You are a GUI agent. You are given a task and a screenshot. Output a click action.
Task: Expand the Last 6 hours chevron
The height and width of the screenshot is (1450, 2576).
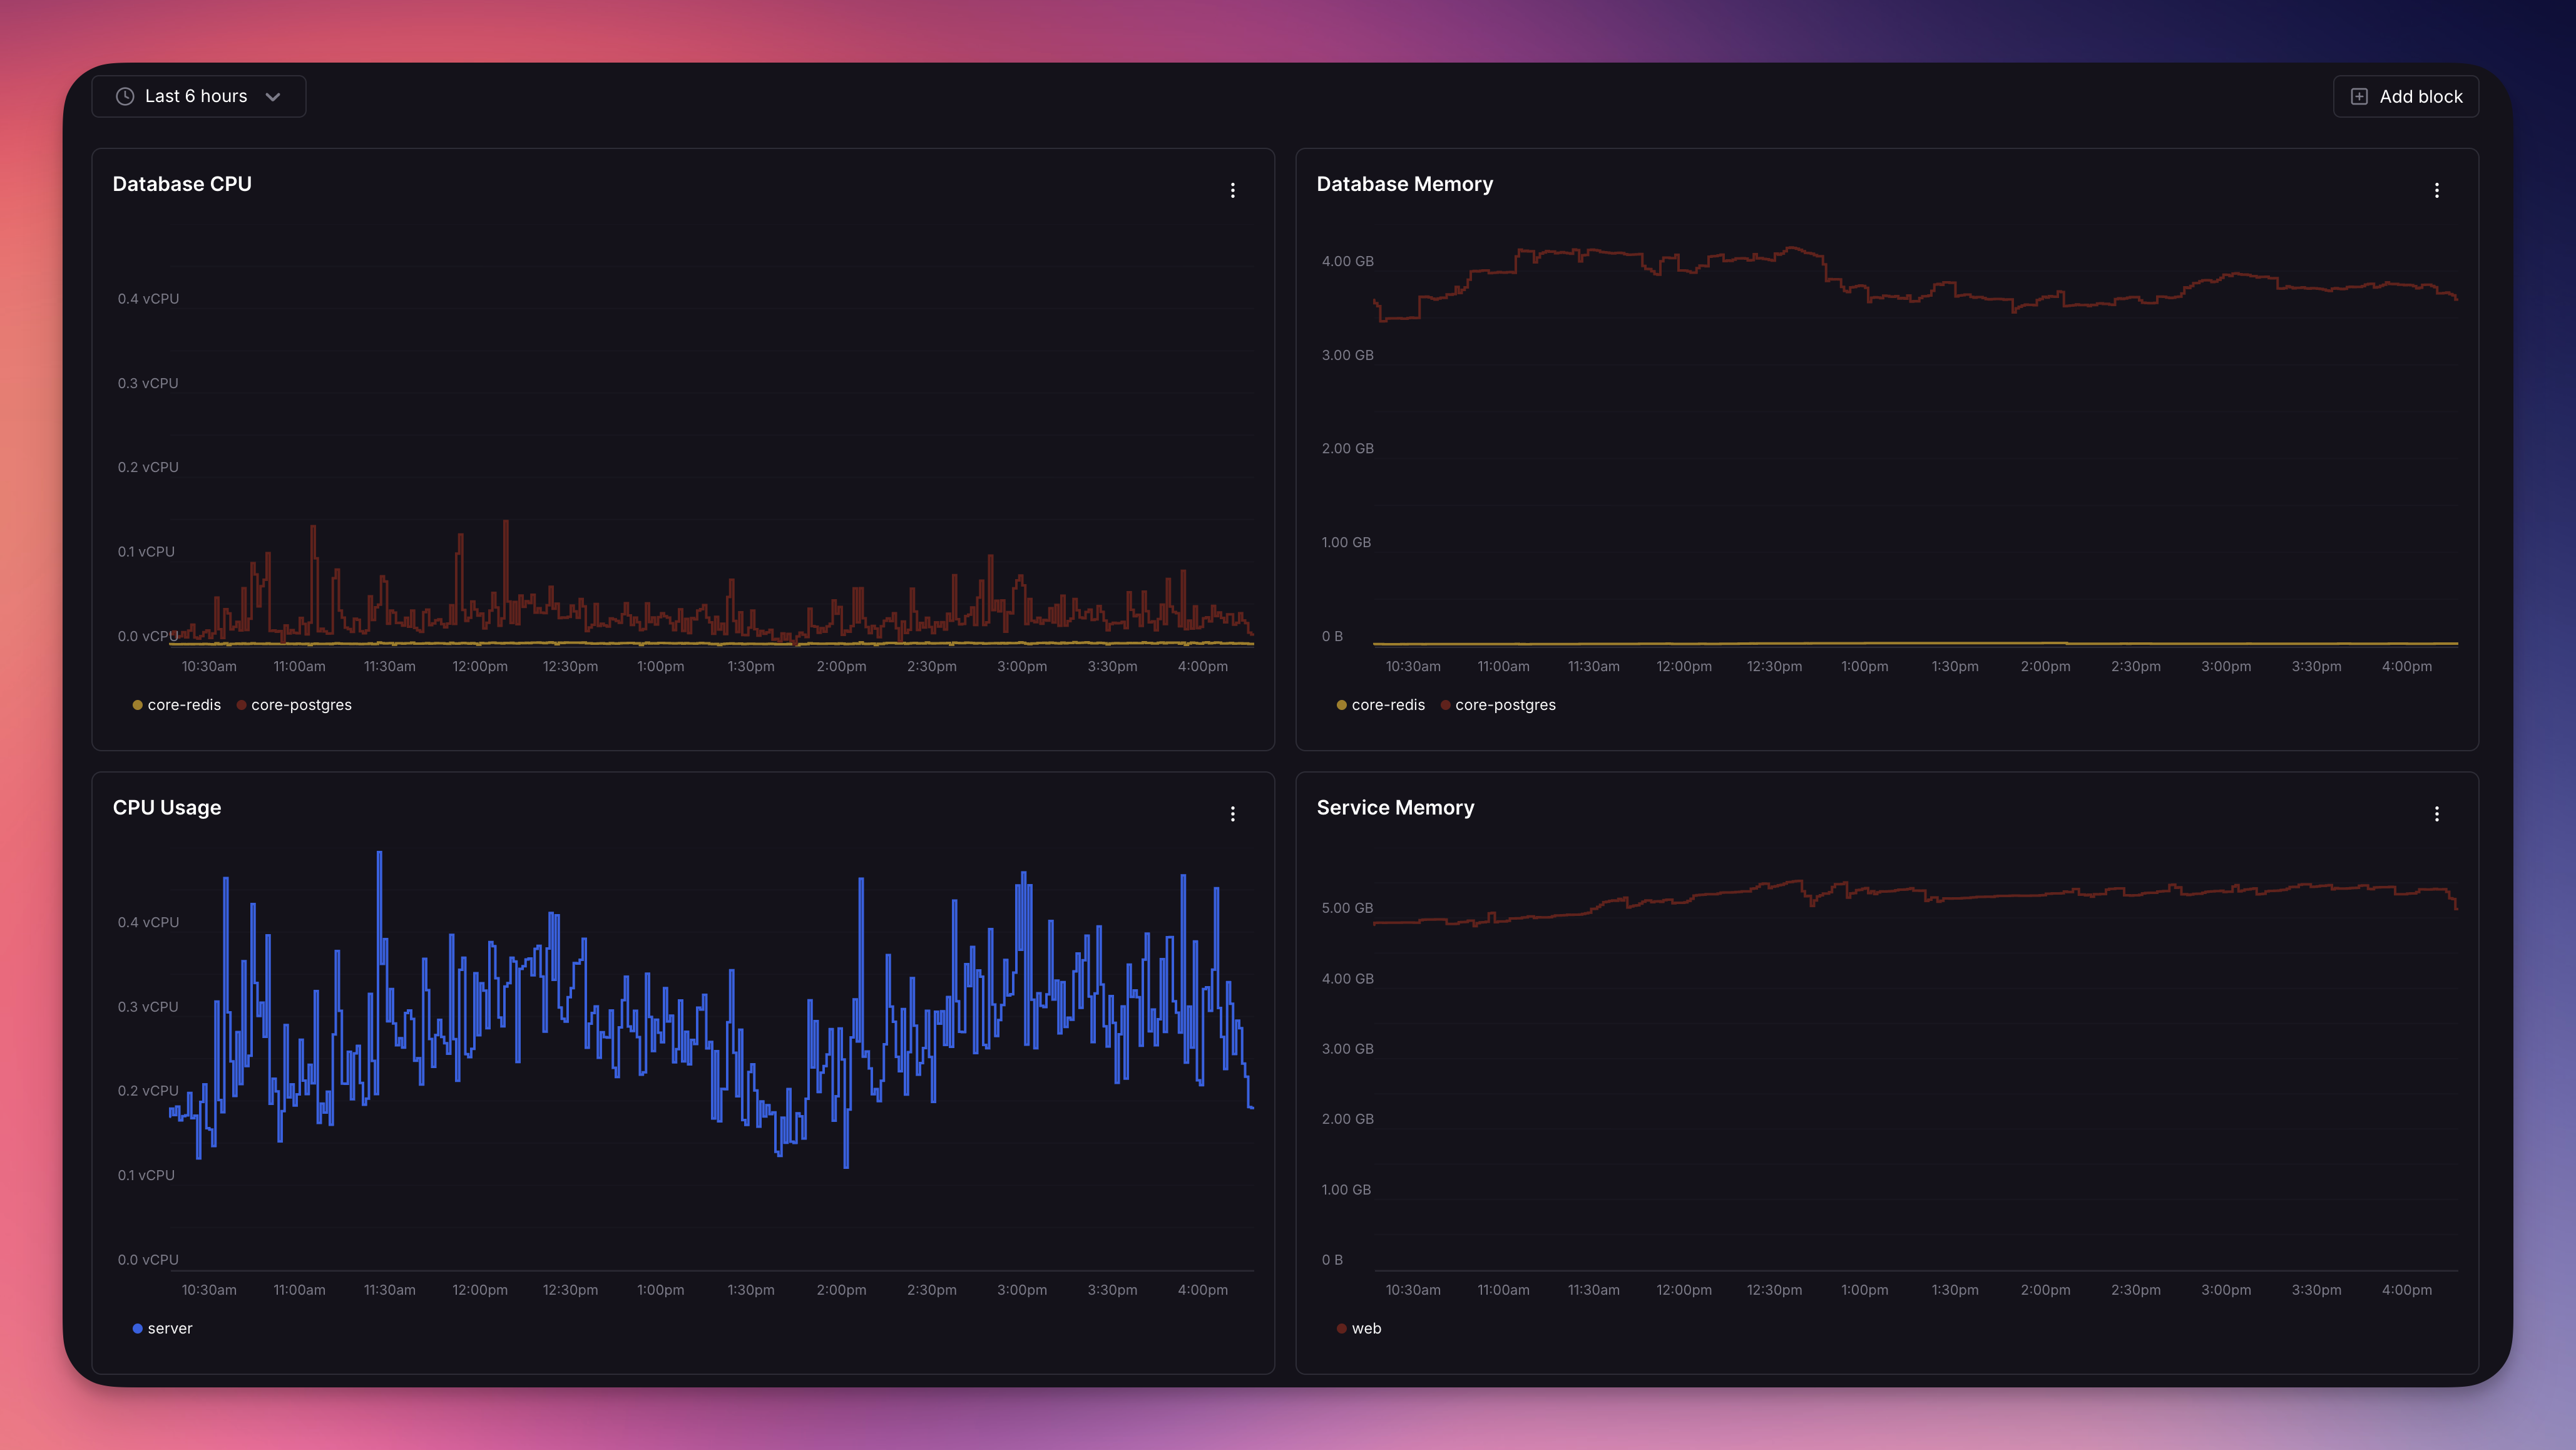(273, 97)
